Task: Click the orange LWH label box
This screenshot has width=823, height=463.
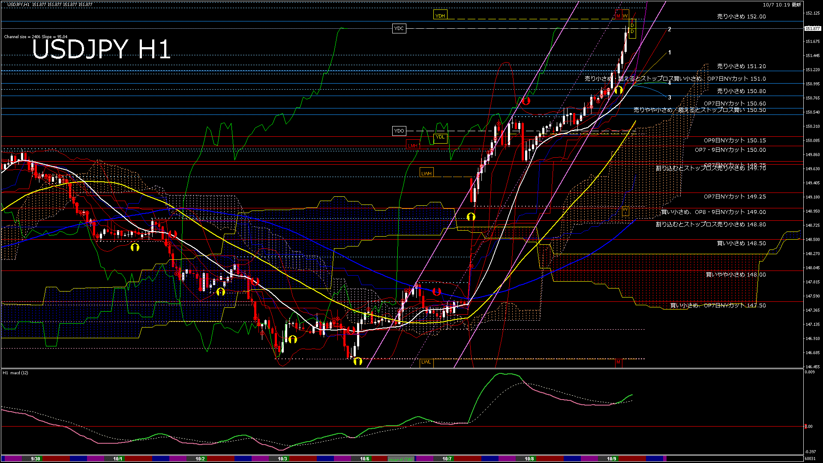Action: click(x=426, y=173)
